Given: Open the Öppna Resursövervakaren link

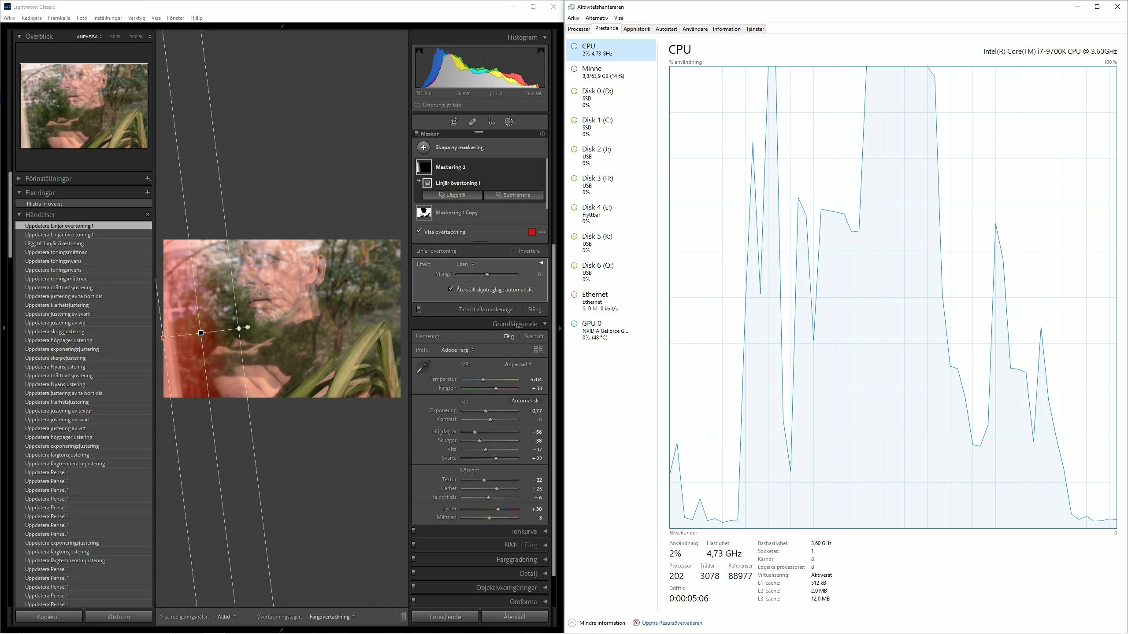Looking at the screenshot, I should [x=672, y=623].
